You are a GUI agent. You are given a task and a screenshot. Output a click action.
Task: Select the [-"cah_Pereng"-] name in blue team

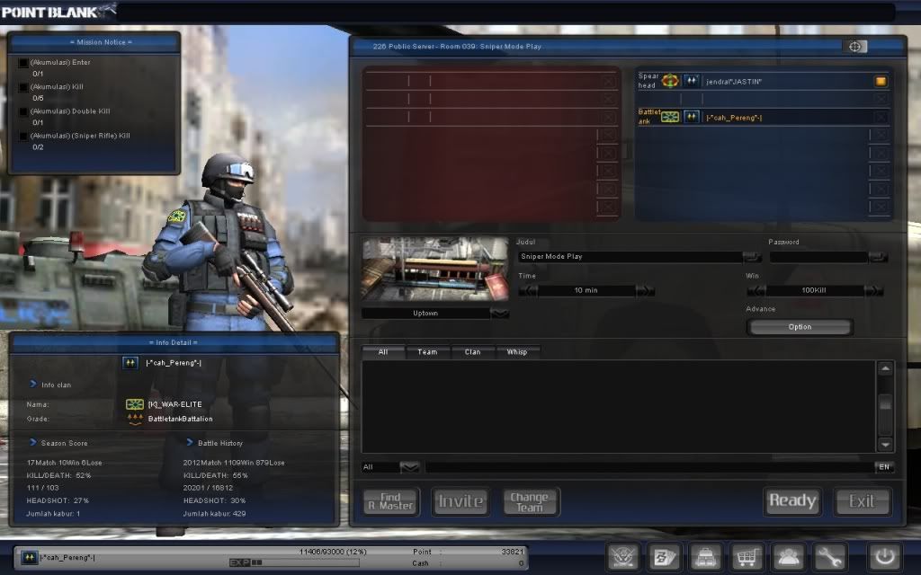click(734, 118)
